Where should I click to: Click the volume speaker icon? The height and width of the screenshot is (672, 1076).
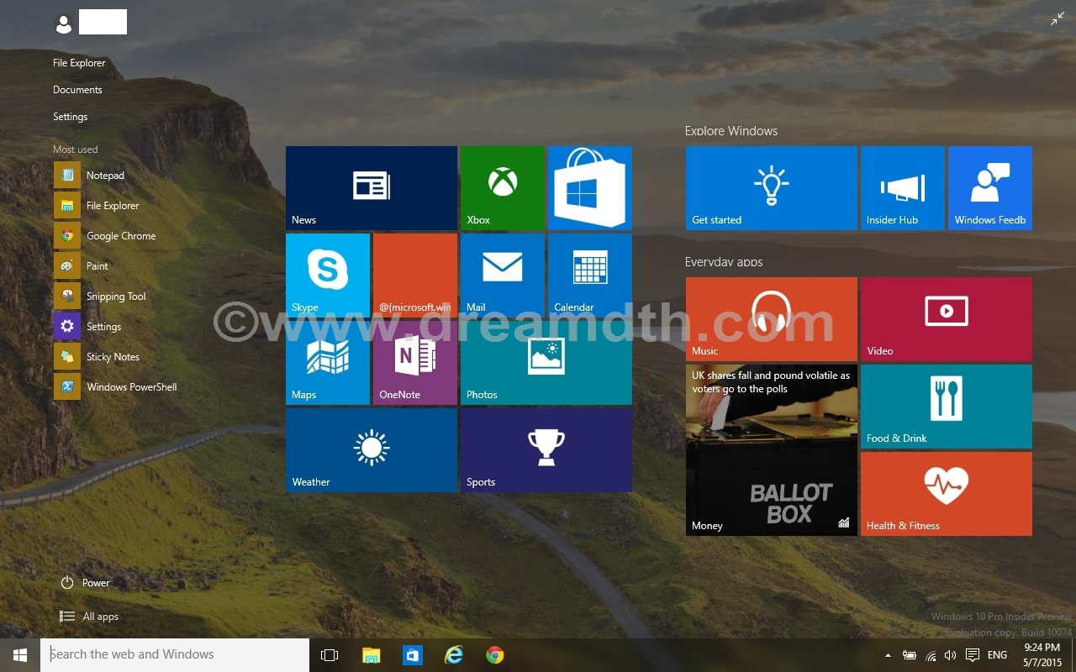click(951, 655)
